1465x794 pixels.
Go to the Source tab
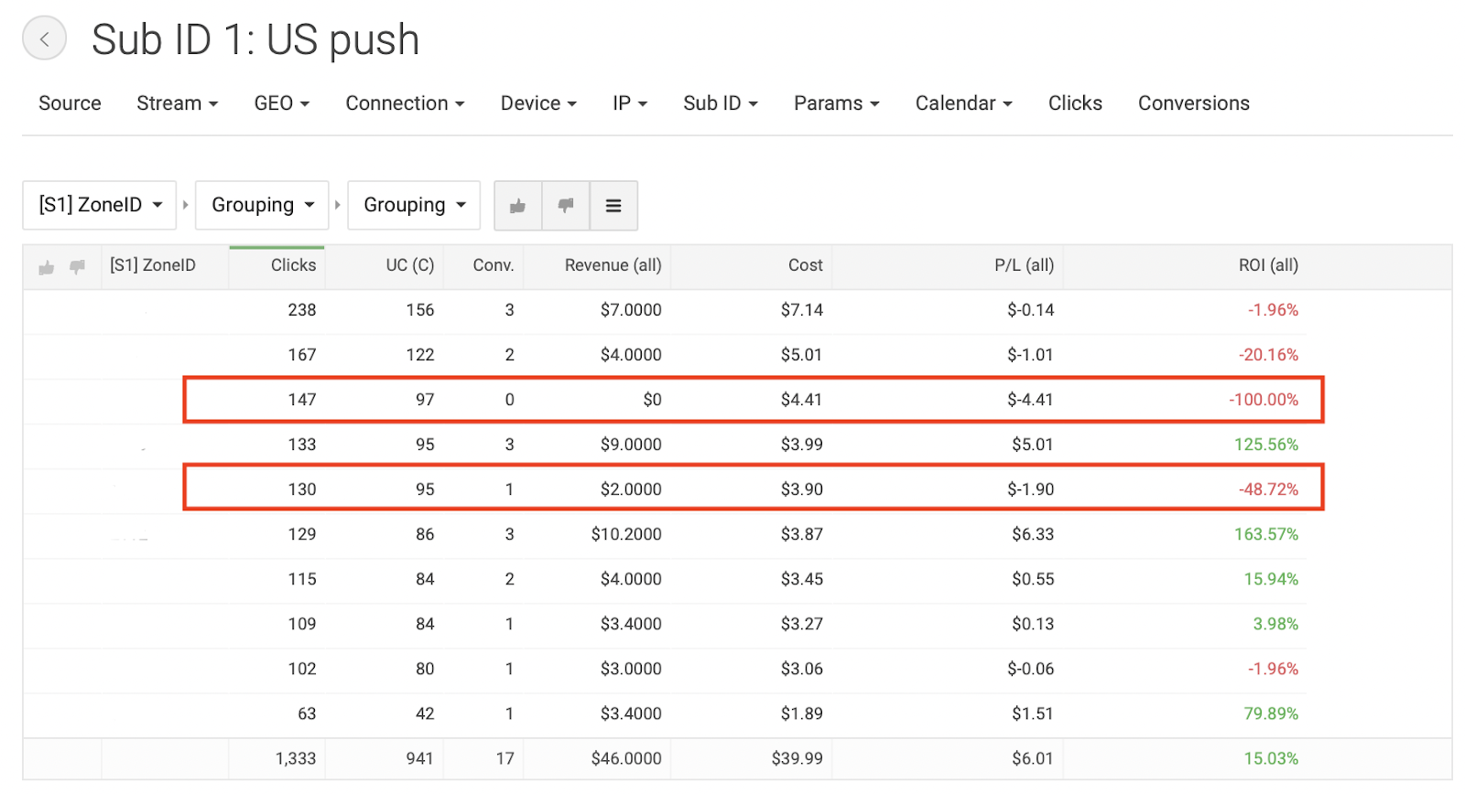click(x=70, y=103)
